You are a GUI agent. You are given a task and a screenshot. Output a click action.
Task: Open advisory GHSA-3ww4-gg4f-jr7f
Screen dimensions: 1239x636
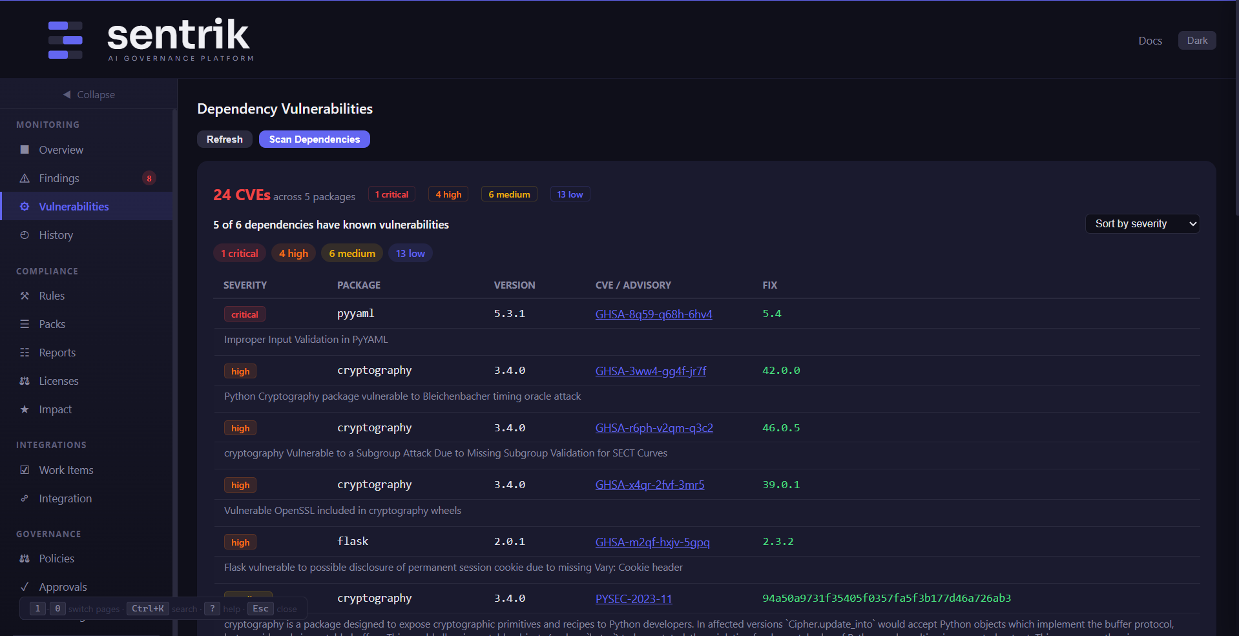tap(651, 371)
